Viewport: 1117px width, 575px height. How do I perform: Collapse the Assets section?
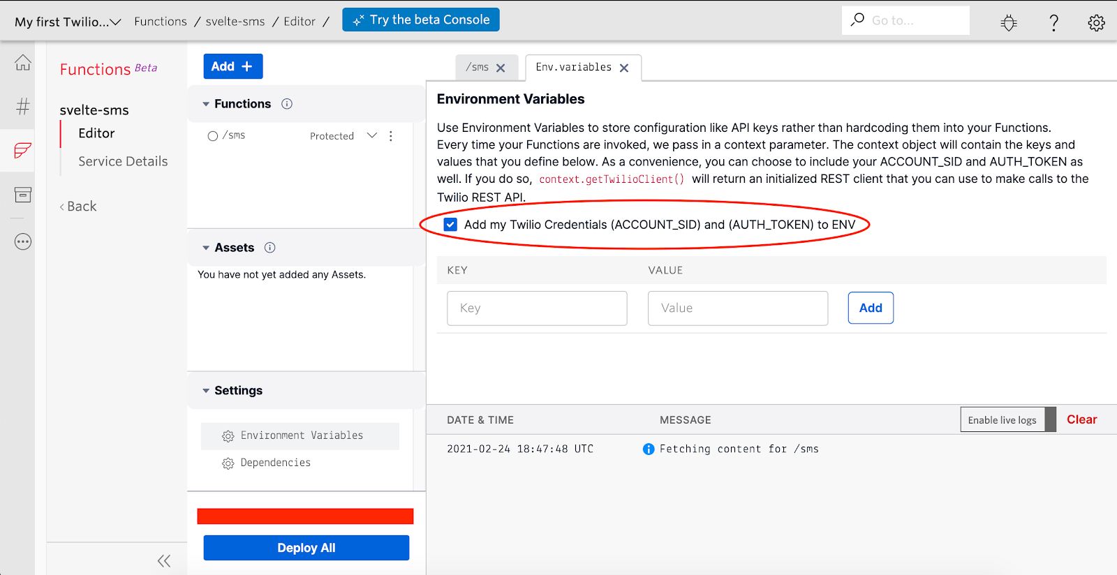pos(206,248)
